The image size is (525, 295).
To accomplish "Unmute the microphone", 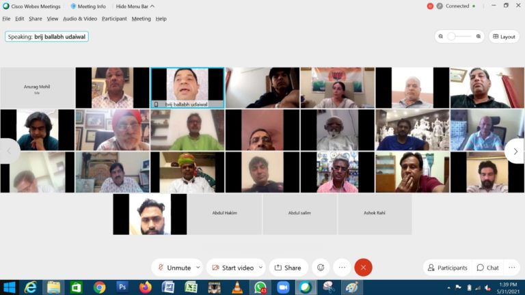I will (174, 268).
